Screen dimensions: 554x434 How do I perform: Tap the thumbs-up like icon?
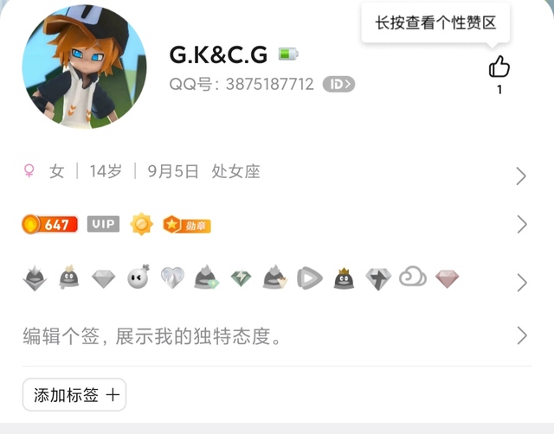(x=499, y=67)
